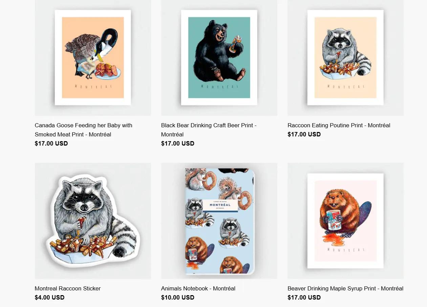Open the Canada Goose print product image

[93, 58]
